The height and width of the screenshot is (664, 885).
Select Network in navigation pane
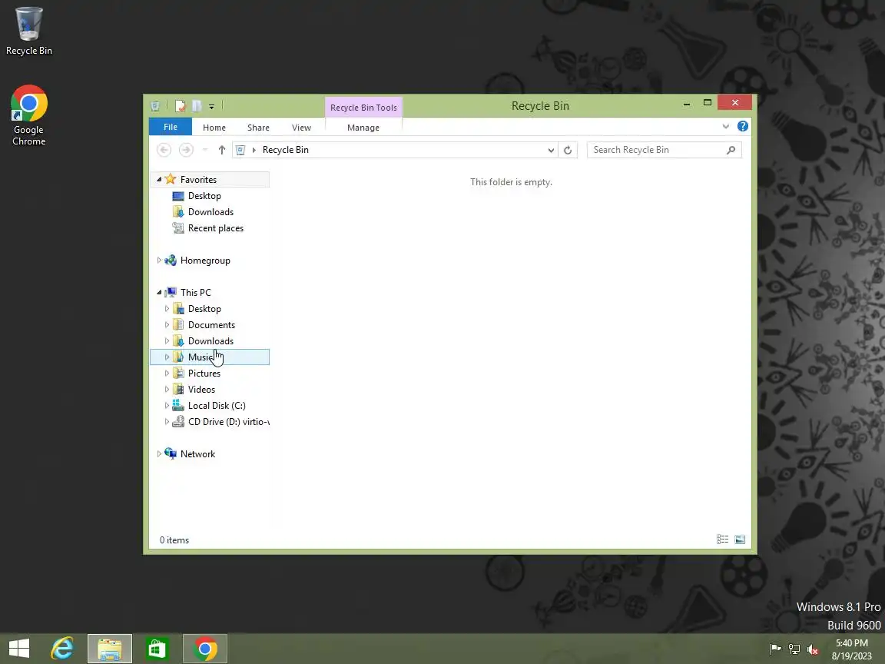(x=197, y=454)
